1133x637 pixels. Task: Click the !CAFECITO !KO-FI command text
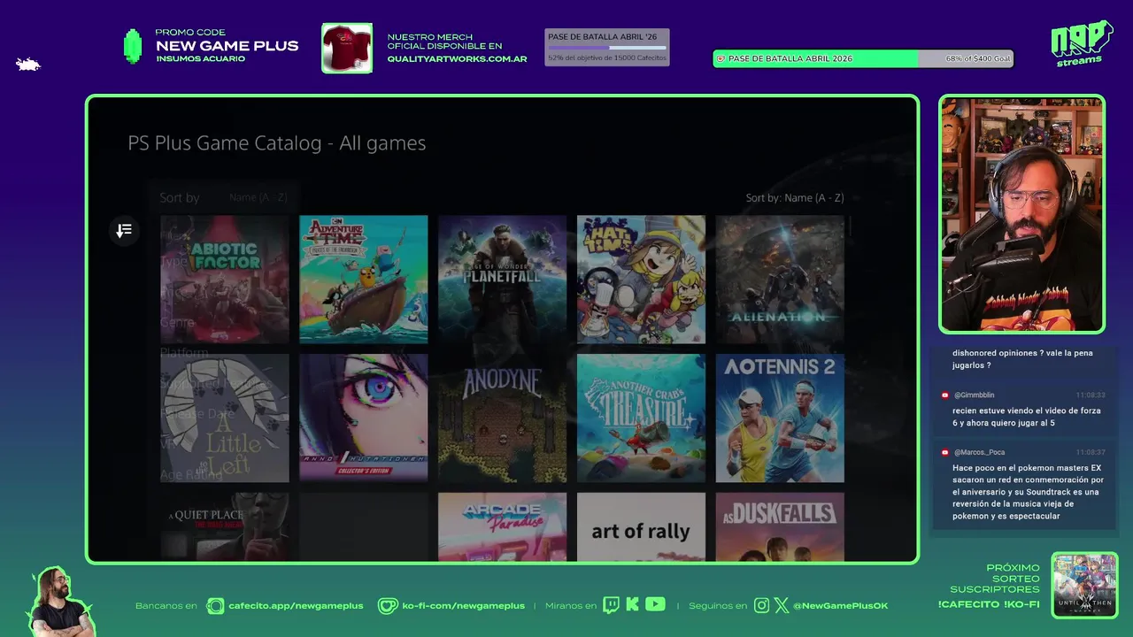click(x=989, y=604)
